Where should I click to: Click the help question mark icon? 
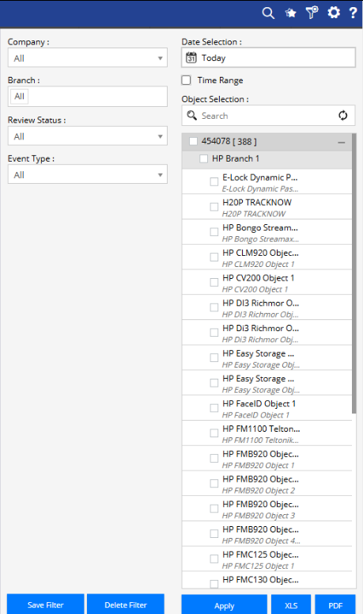pyautogui.click(x=353, y=13)
